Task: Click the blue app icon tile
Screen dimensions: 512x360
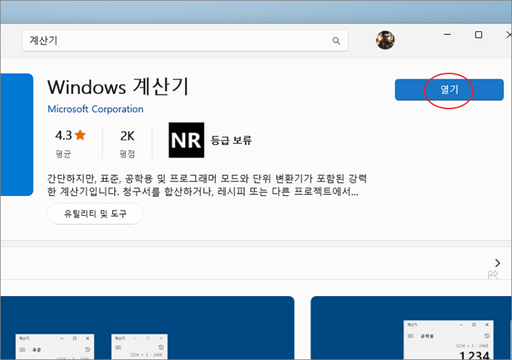Action: click(x=16, y=135)
